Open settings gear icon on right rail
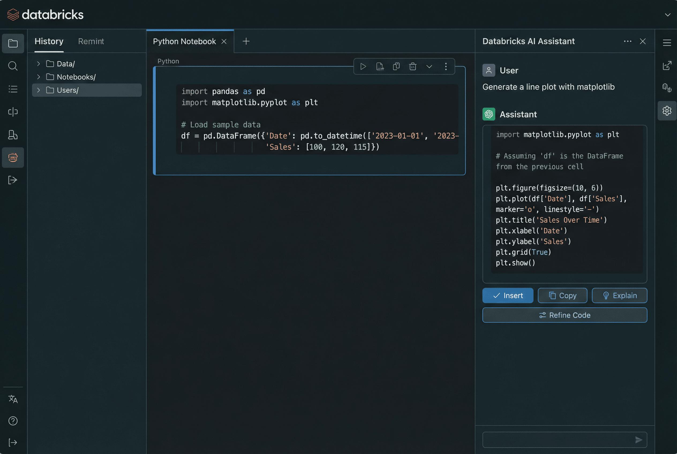 pos(667,111)
